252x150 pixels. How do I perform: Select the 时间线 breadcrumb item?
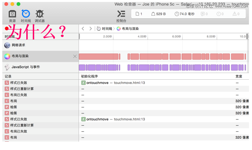point(104,28)
